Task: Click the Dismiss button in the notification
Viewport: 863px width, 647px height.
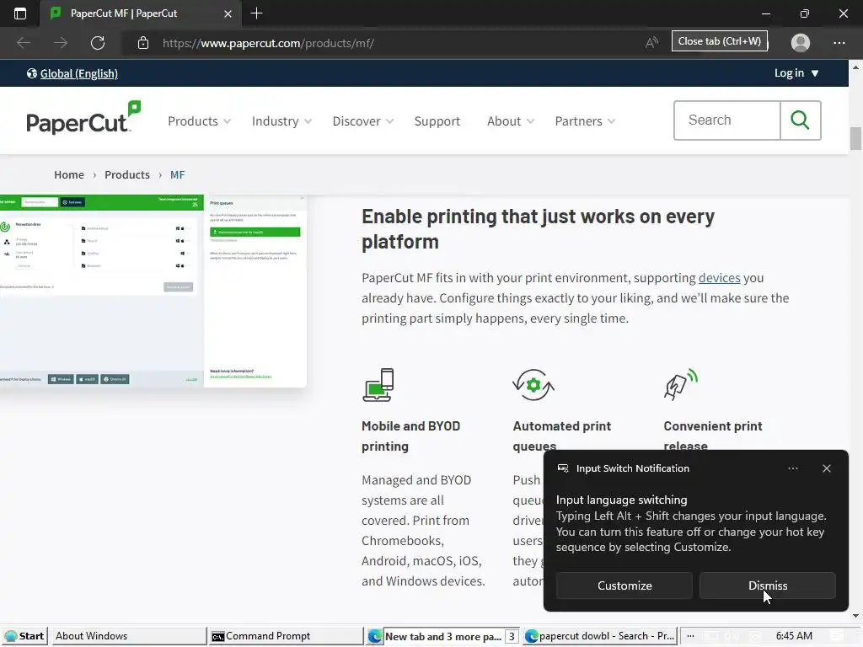Action: pyautogui.click(x=767, y=586)
